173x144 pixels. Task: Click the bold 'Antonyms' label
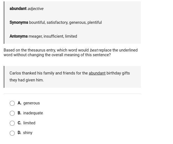coord(19,36)
